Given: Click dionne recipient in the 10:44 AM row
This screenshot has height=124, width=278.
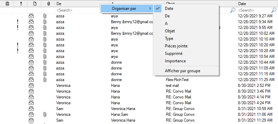Looking at the screenshot, I should pos(116,62).
